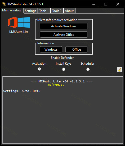The image size is (125, 146).
Task: Minimize the KMSAuto Lite window
Action: tap(94, 4)
